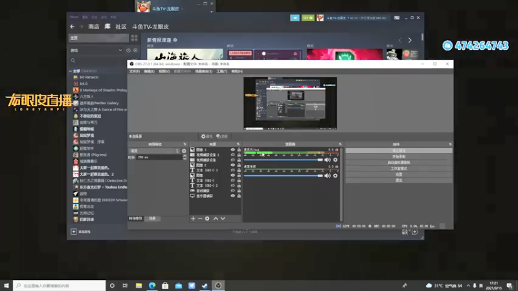Open Microsoft Edge from the taskbar
The height and width of the screenshot is (291, 518).
[x=152, y=285]
